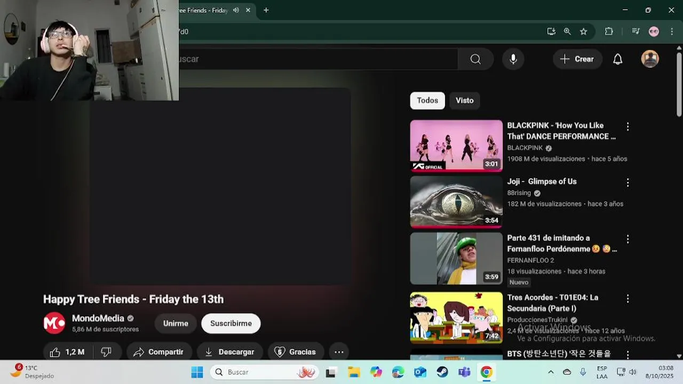Mute the tab via its speaker icon
683x384 pixels.
tap(236, 10)
